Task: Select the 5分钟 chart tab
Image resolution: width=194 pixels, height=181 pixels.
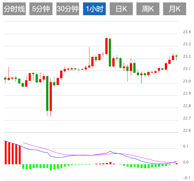Action: (41, 9)
